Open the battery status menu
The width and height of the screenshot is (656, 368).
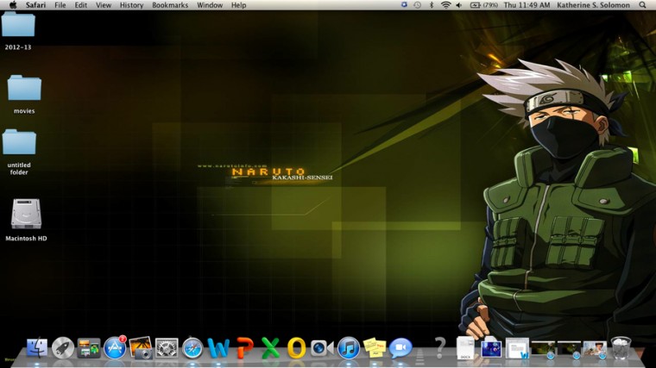tap(484, 5)
